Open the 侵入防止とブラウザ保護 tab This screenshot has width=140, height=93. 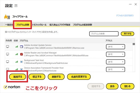point(60,25)
